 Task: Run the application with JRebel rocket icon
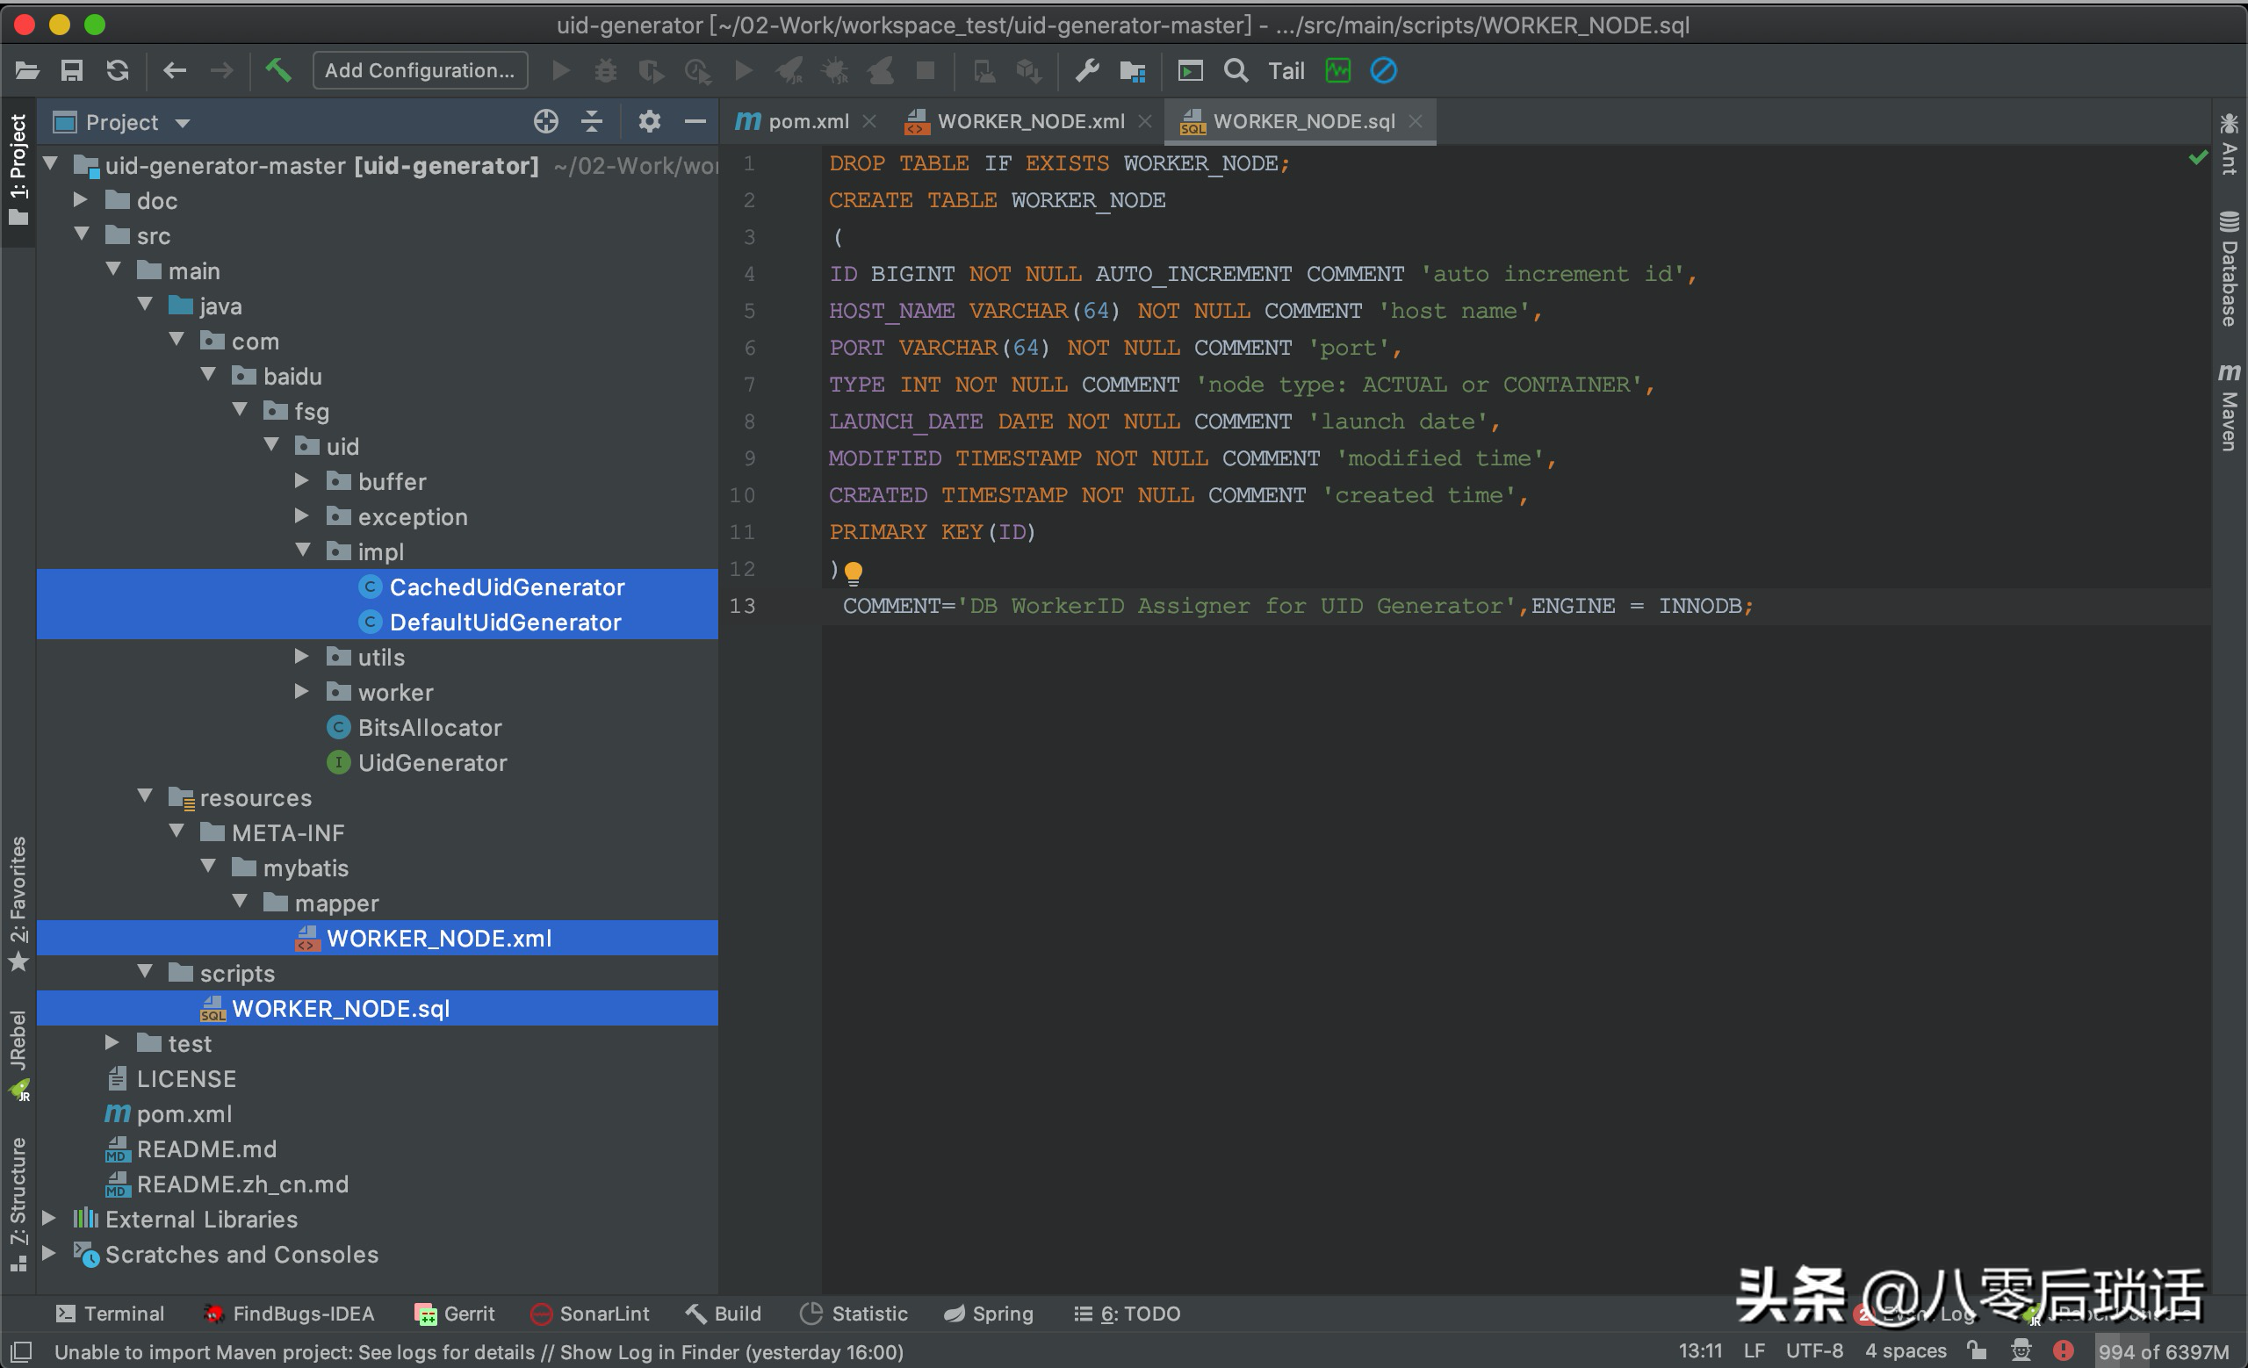click(789, 70)
